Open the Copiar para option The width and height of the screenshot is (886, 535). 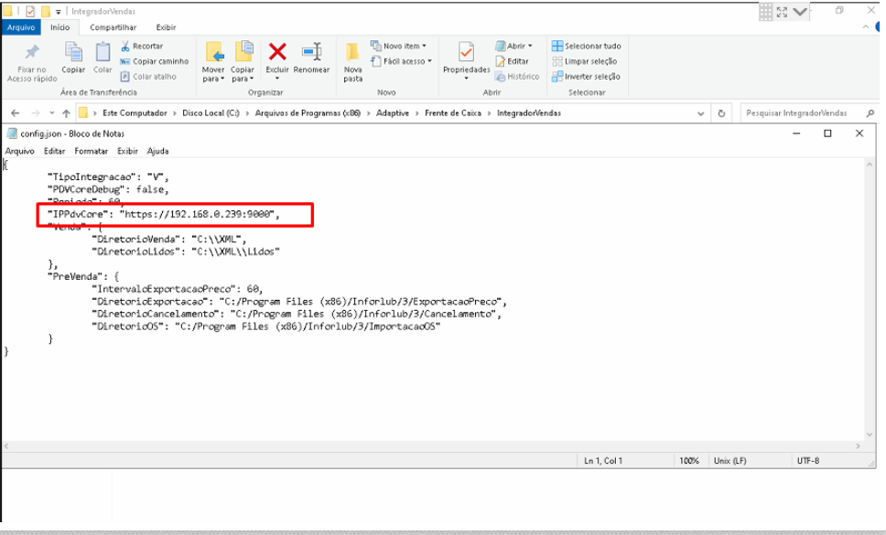[x=243, y=62]
